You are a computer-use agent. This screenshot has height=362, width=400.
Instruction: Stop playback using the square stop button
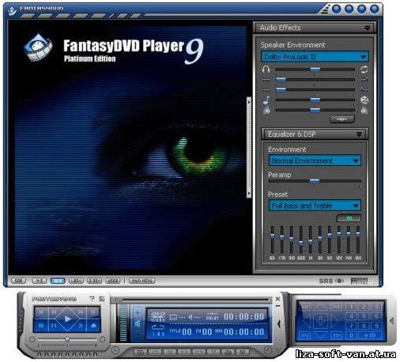point(41,326)
